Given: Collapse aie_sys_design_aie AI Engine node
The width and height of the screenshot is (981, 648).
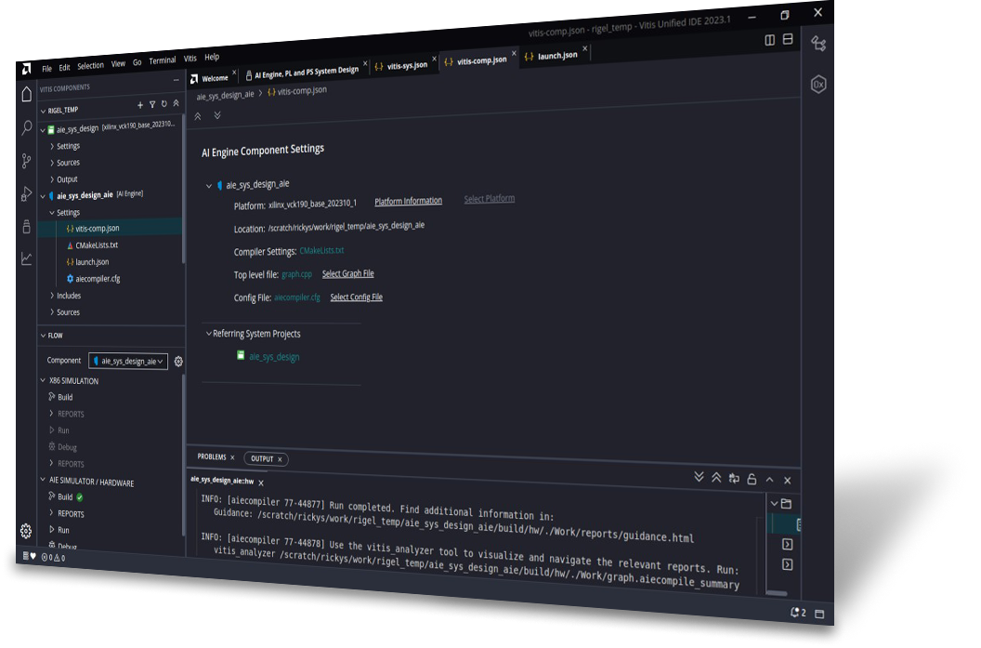Looking at the screenshot, I should coord(43,196).
